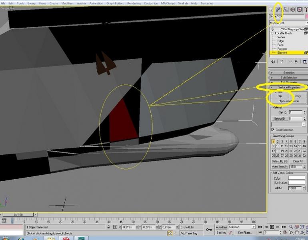Select Polygon sub-object level

282,49
